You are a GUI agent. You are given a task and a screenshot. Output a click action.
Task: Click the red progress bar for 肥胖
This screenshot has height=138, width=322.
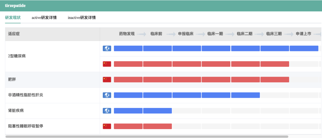[x=201, y=80]
